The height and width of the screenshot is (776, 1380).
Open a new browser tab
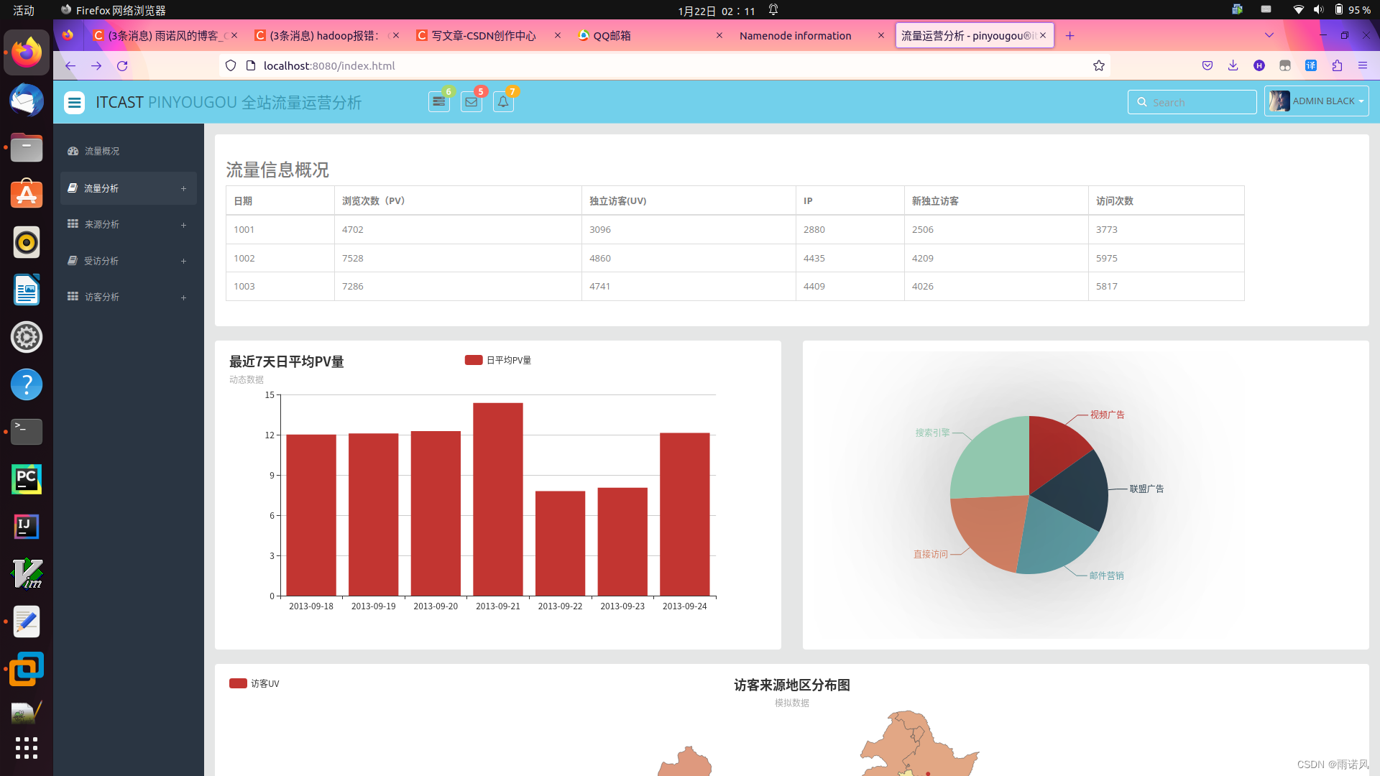tap(1069, 35)
